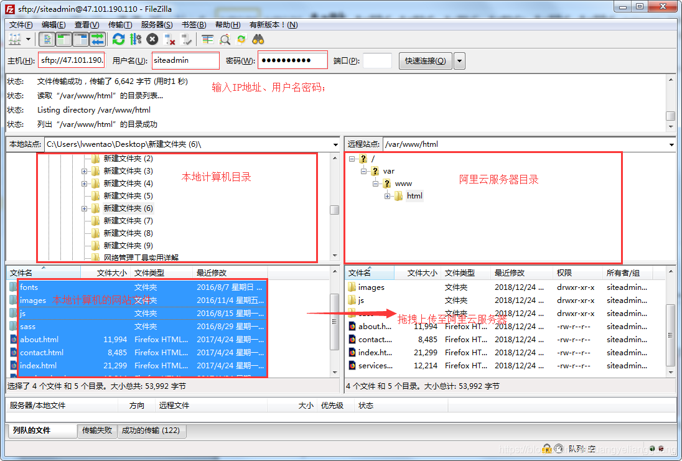Toggle directory comparison
The width and height of the screenshot is (682, 461).
225,39
